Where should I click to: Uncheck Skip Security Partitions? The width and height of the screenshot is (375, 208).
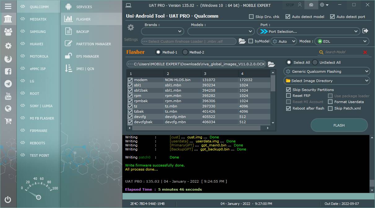[x=289, y=89]
